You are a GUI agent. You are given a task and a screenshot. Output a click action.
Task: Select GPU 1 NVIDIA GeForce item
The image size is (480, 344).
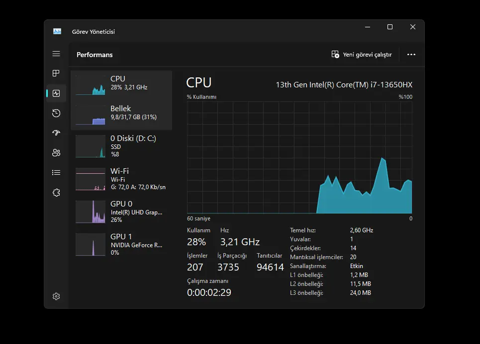[x=121, y=244]
